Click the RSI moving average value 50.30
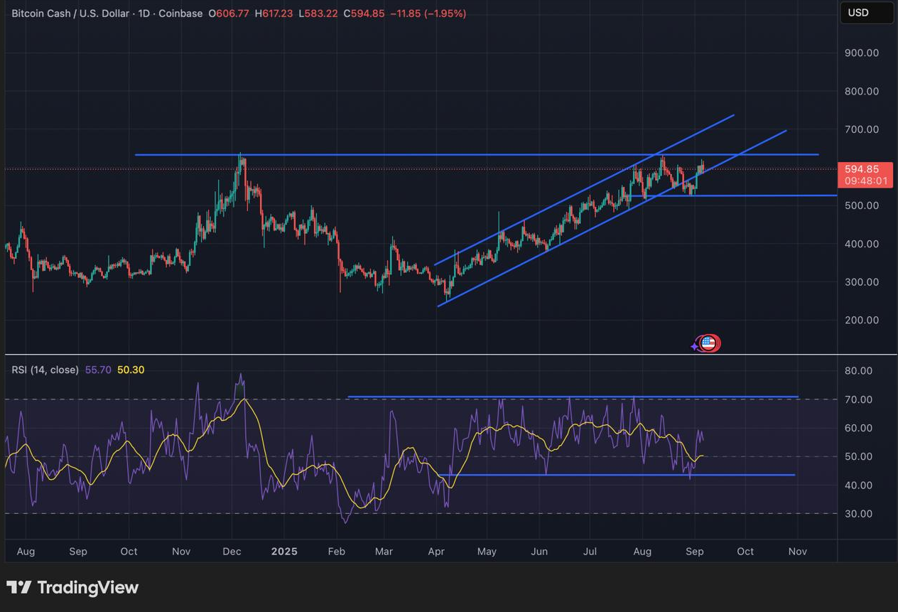 [129, 370]
